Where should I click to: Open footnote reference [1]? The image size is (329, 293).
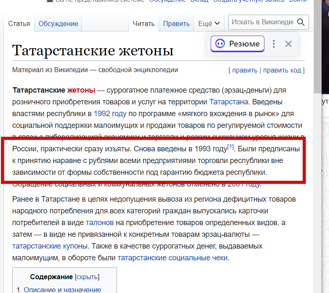click(230, 147)
